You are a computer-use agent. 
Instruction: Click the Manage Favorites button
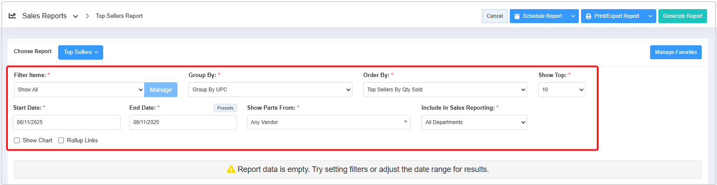click(x=675, y=52)
